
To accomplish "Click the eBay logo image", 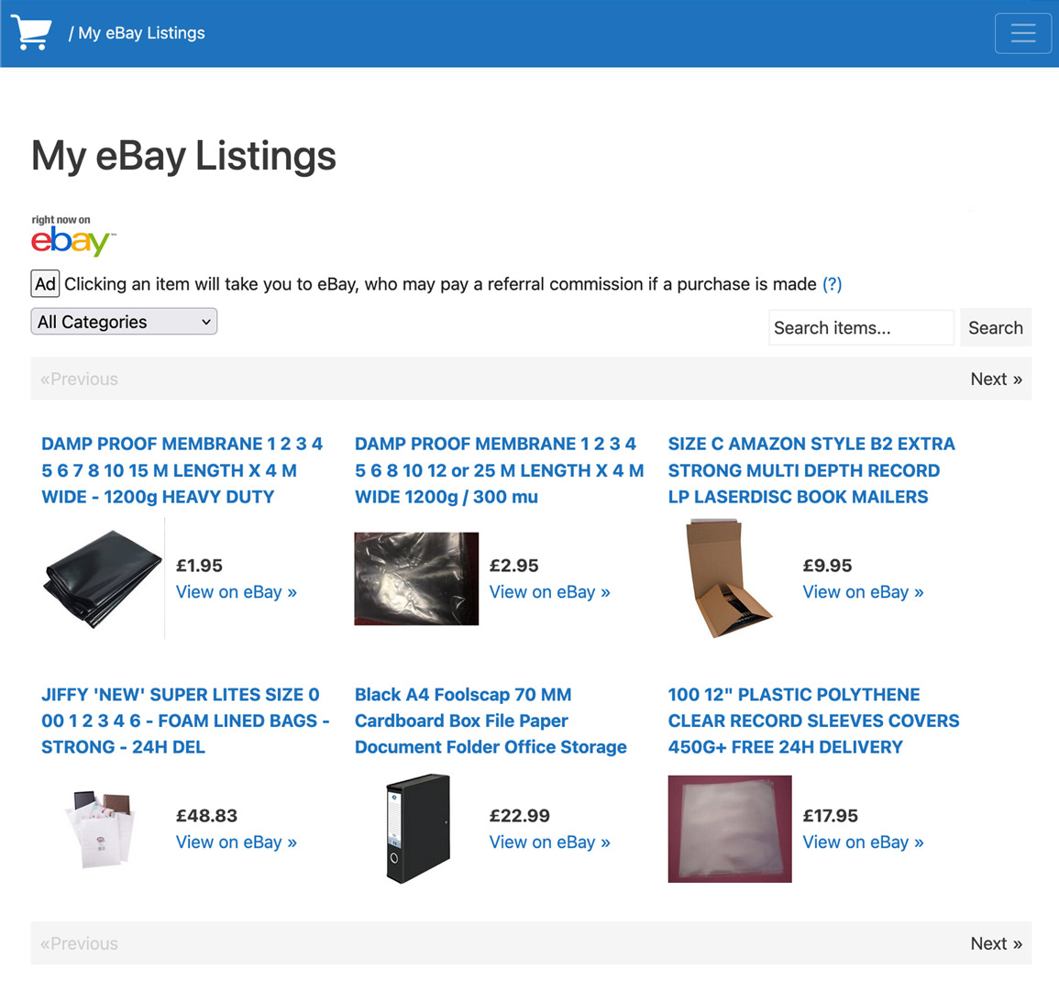I will coord(73,236).
